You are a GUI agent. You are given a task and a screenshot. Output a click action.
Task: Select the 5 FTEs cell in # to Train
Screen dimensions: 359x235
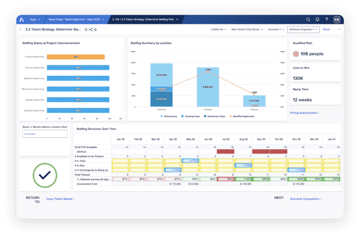[190, 161]
